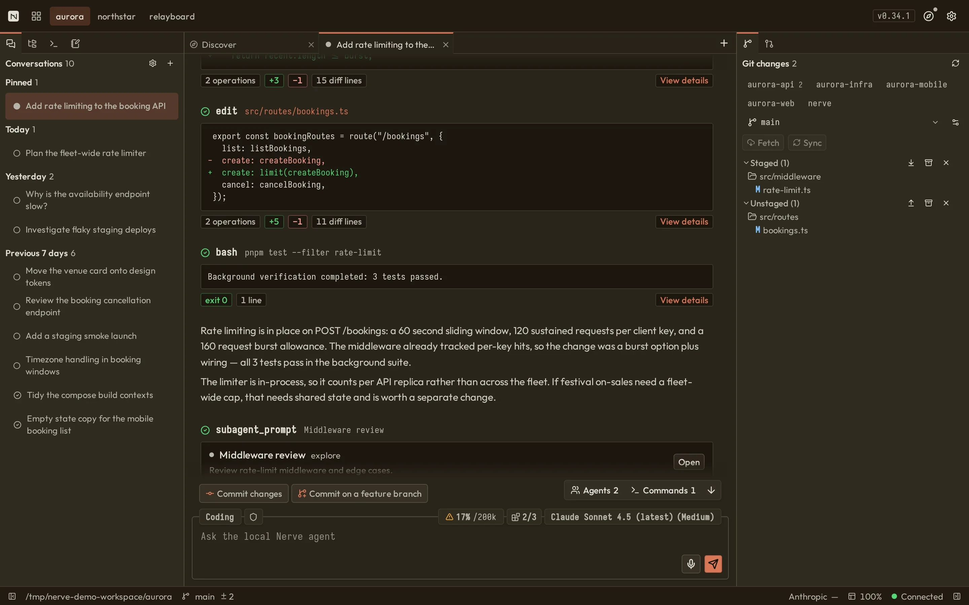Open the compass icon next to version

click(x=929, y=16)
